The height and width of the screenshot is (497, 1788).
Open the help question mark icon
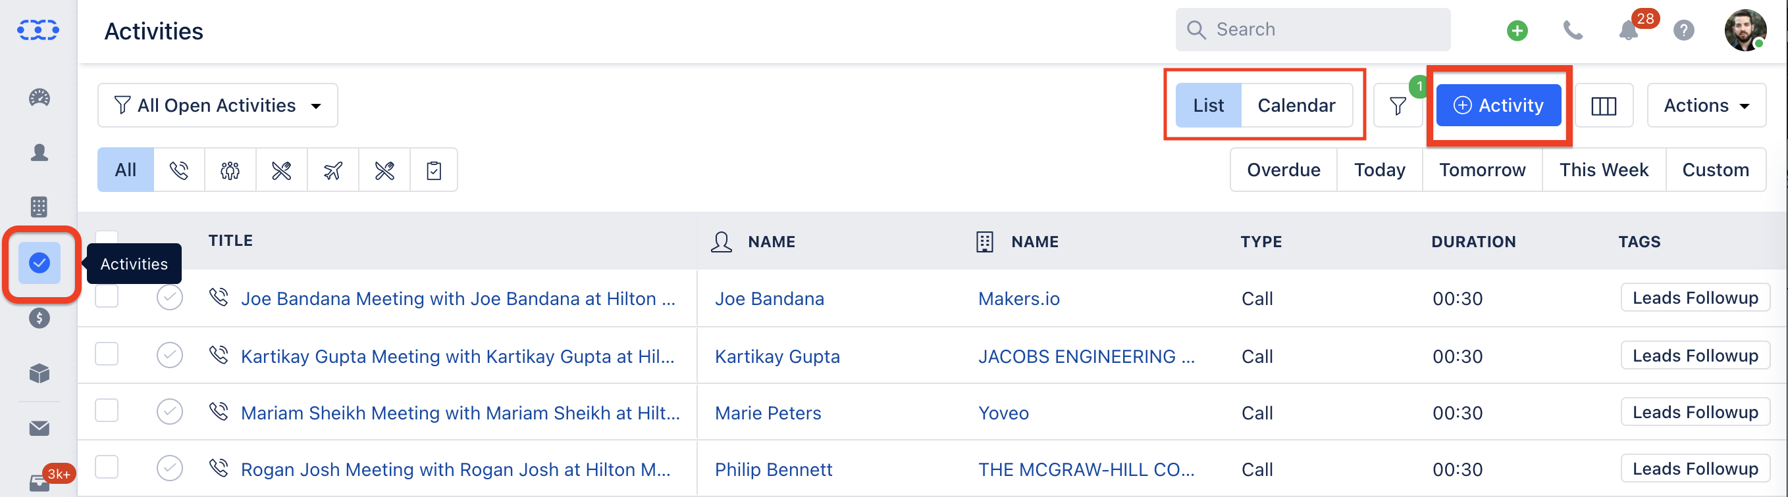click(1683, 30)
